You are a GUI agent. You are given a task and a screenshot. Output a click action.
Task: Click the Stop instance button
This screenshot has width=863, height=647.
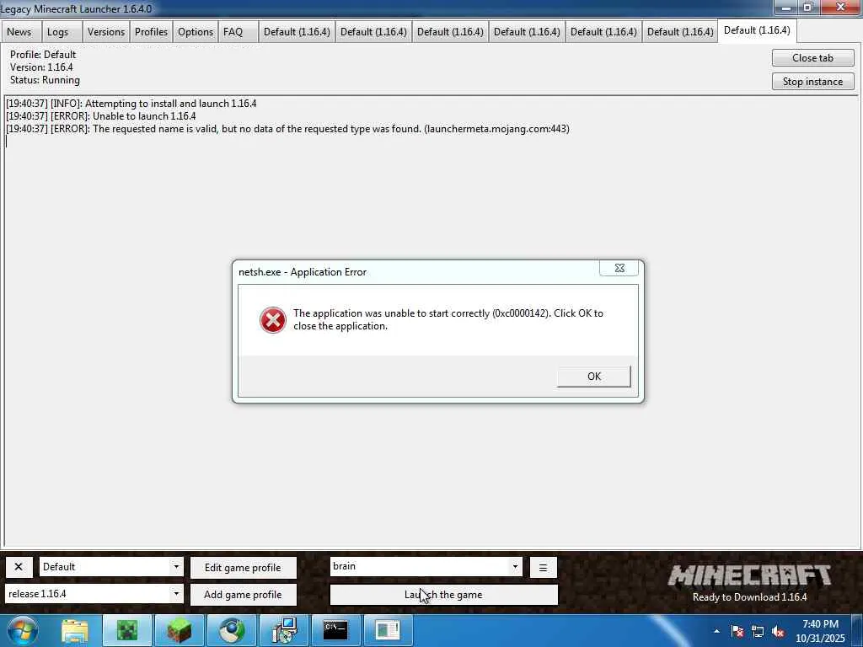coord(813,82)
